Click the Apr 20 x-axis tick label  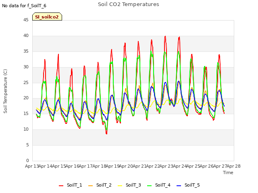click(x=126, y=166)
